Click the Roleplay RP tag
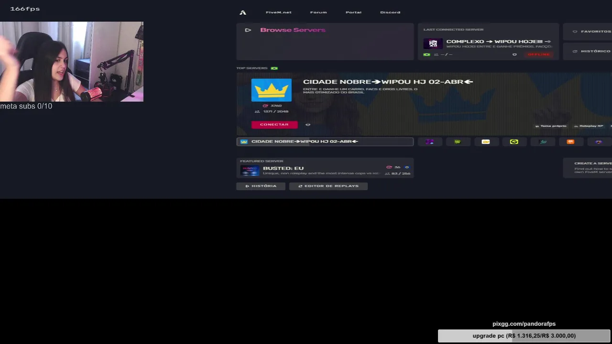 589,126
